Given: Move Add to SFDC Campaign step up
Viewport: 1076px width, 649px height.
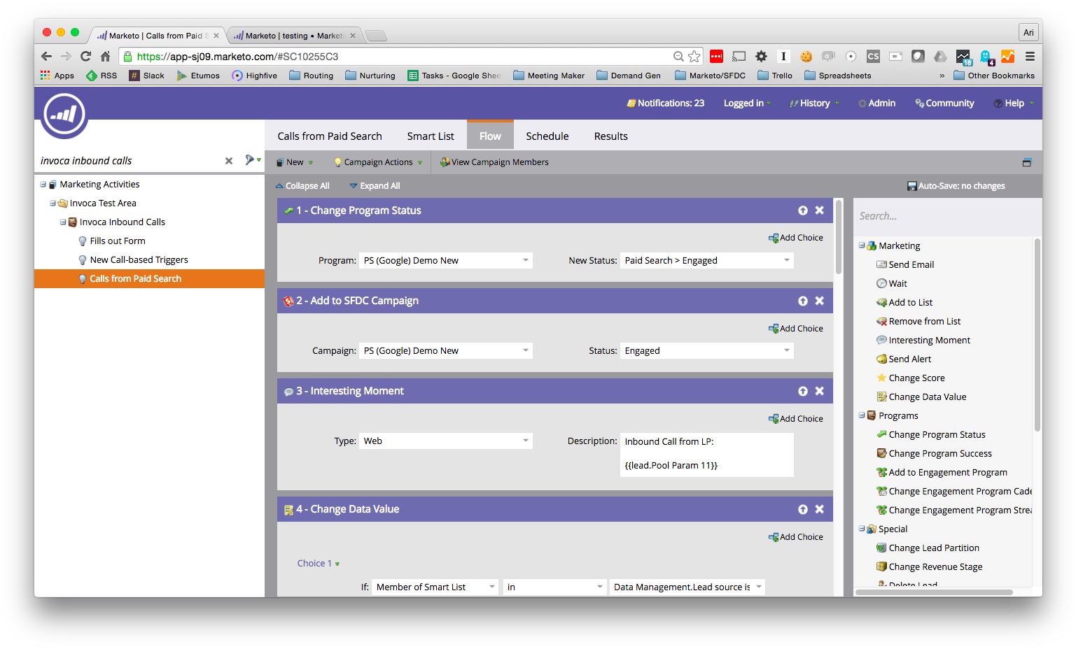Looking at the screenshot, I should [x=803, y=301].
